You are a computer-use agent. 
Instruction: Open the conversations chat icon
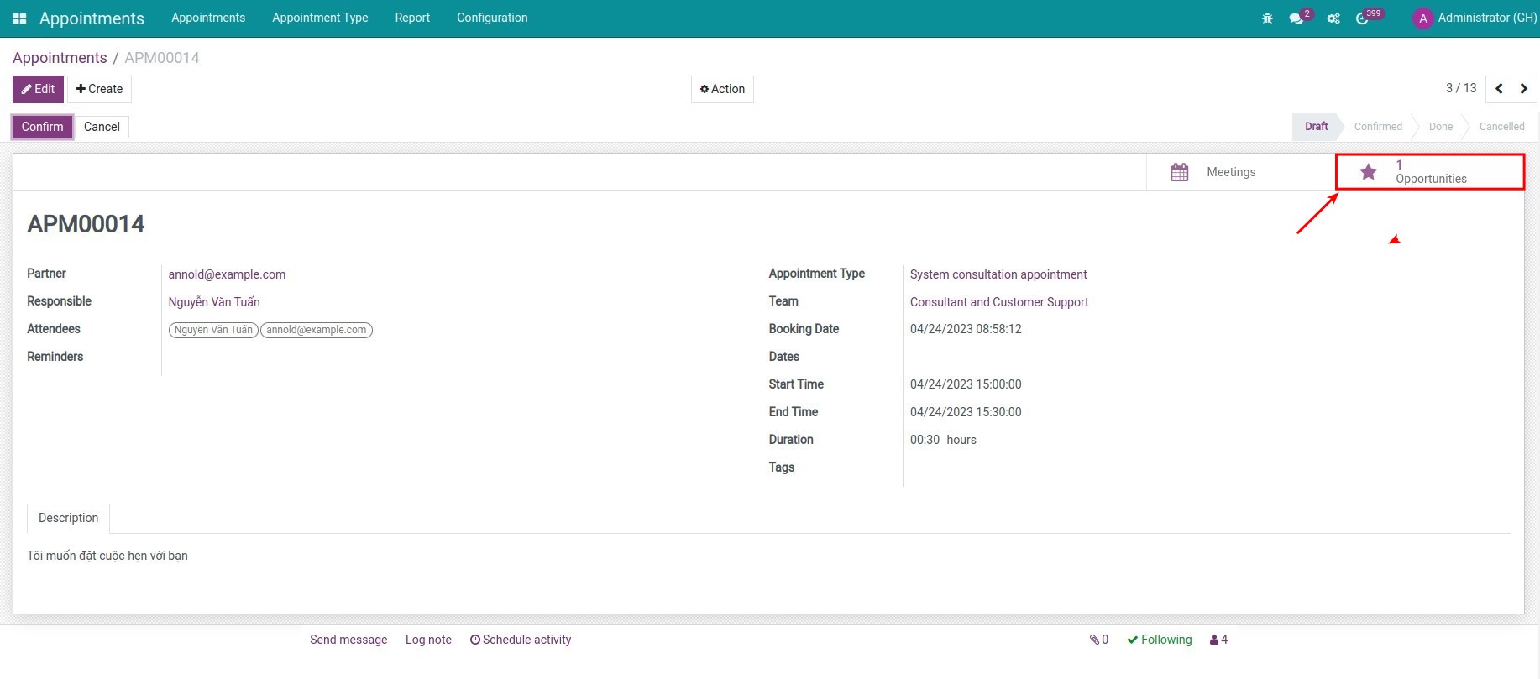(x=1296, y=18)
